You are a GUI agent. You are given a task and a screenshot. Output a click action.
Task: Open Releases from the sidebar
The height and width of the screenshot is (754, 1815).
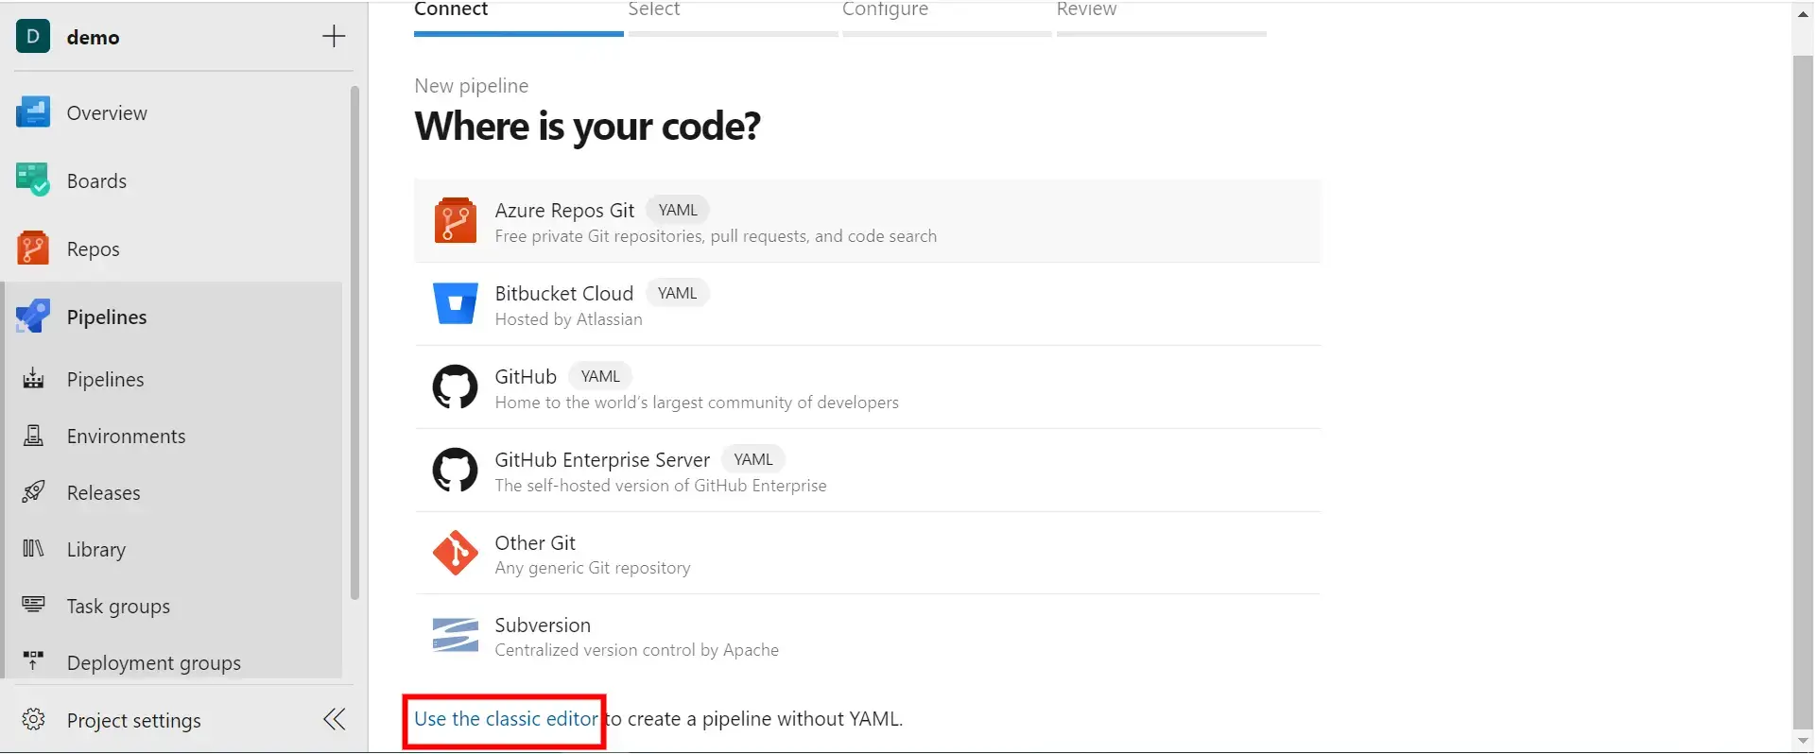point(103,493)
